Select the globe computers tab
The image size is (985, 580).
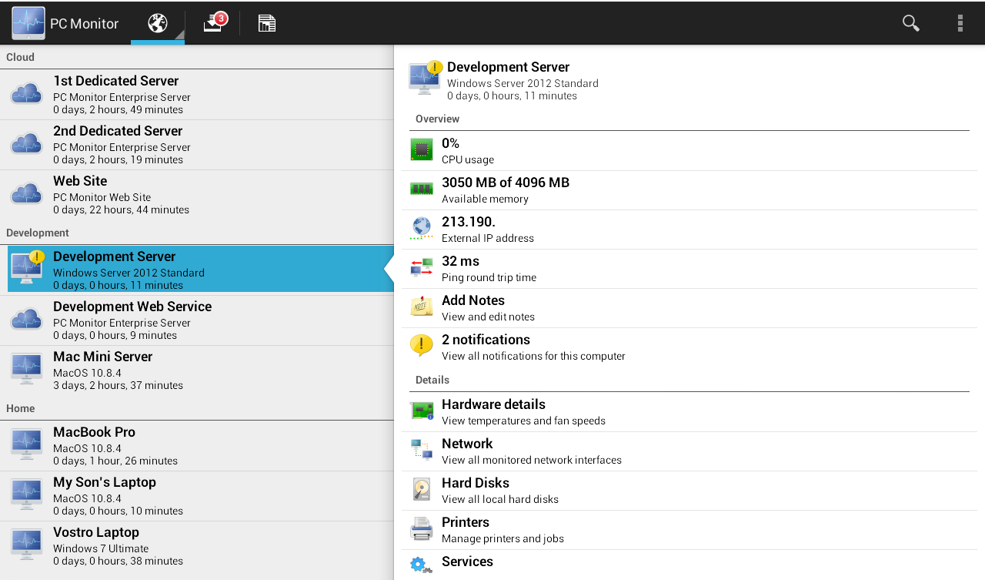(158, 23)
